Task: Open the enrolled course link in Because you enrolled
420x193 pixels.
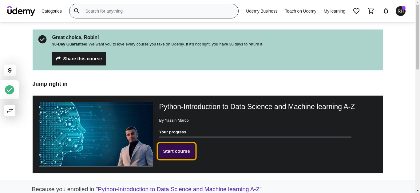Action: pos(179,189)
